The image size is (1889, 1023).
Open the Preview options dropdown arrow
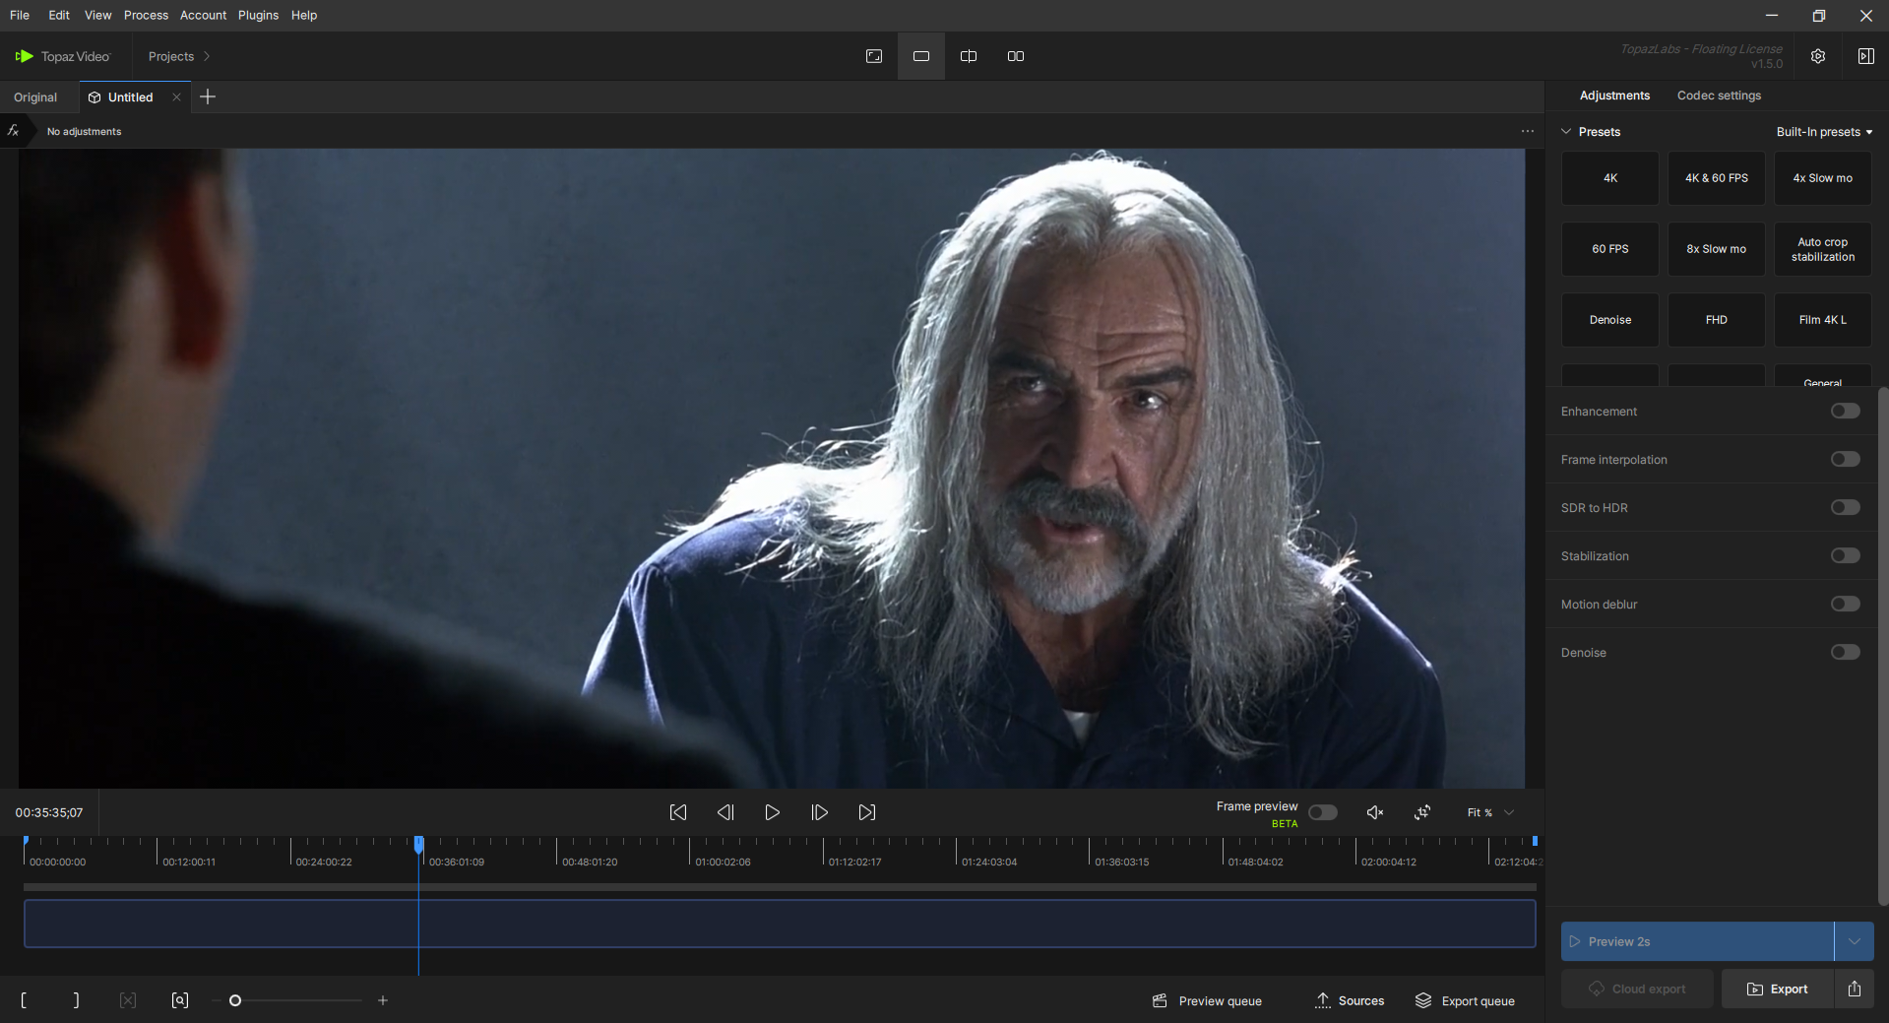click(x=1855, y=941)
